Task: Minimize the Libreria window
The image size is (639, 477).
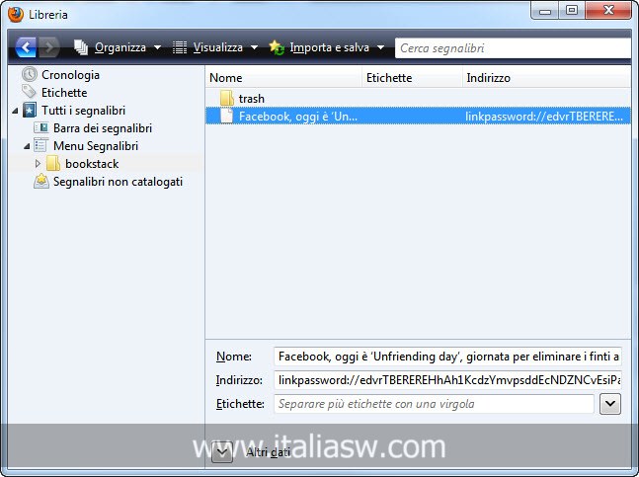Action: tap(545, 10)
